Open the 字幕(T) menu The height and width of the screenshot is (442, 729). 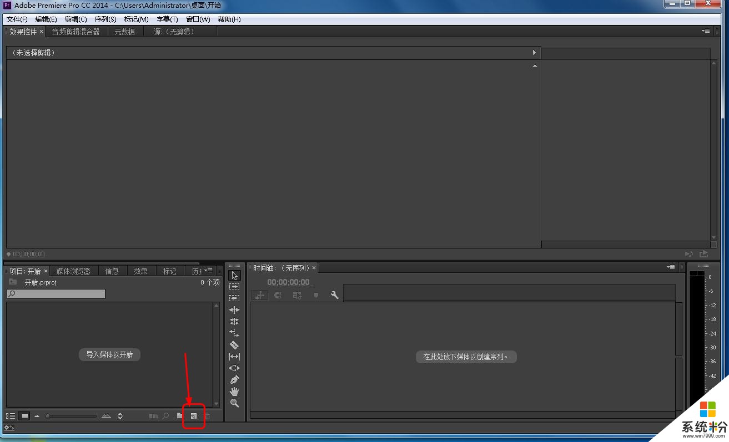(x=167, y=19)
